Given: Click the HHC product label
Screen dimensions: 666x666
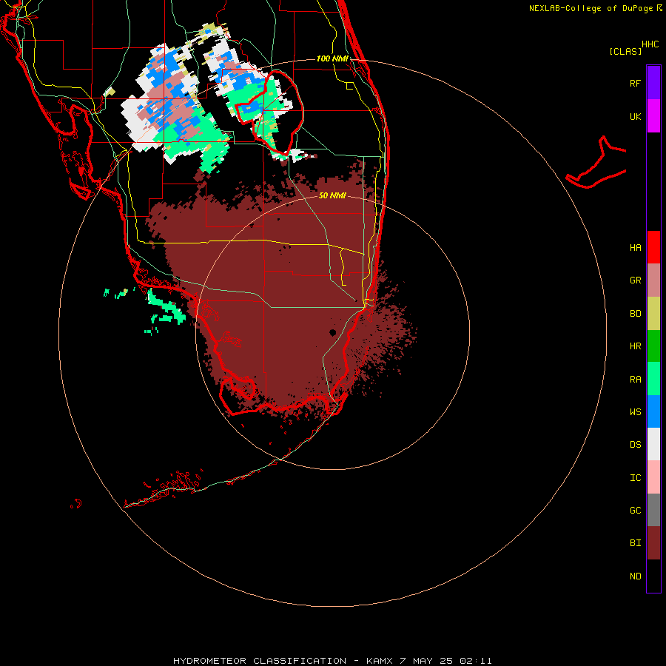Looking at the screenshot, I should point(650,44).
